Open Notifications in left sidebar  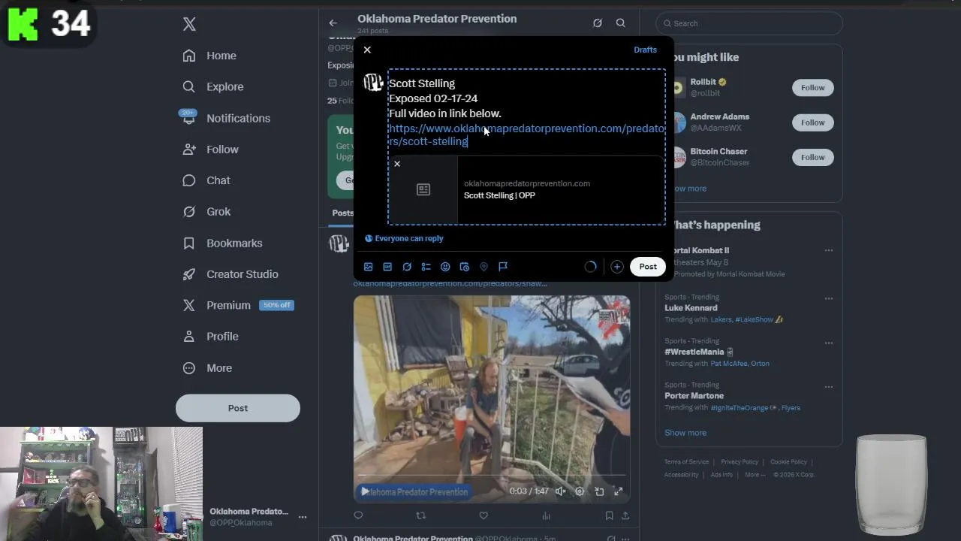(x=226, y=118)
